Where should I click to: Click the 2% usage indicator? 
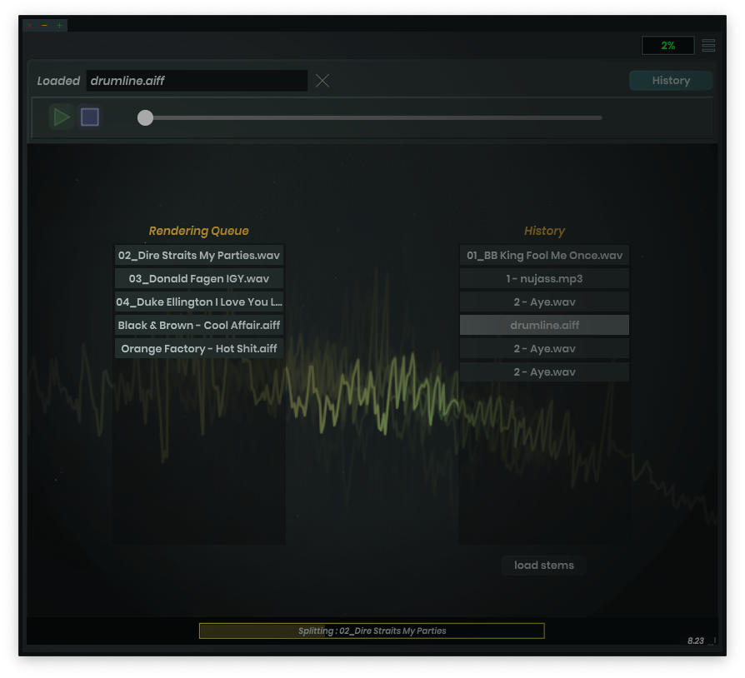point(667,46)
